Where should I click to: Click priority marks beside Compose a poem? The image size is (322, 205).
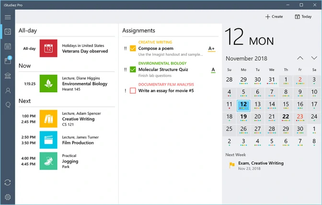pyautogui.click(x=125, y=48)
